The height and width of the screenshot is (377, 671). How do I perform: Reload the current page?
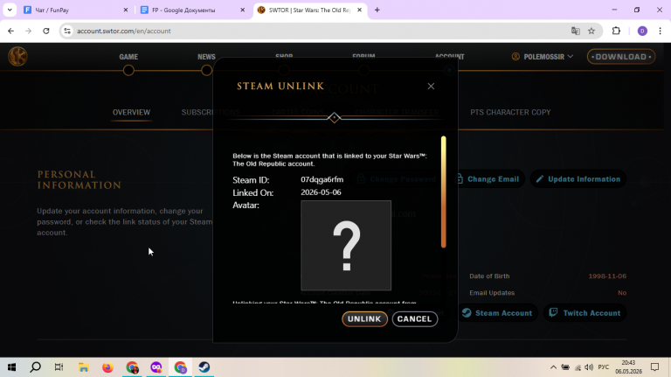tap(46, 31)
